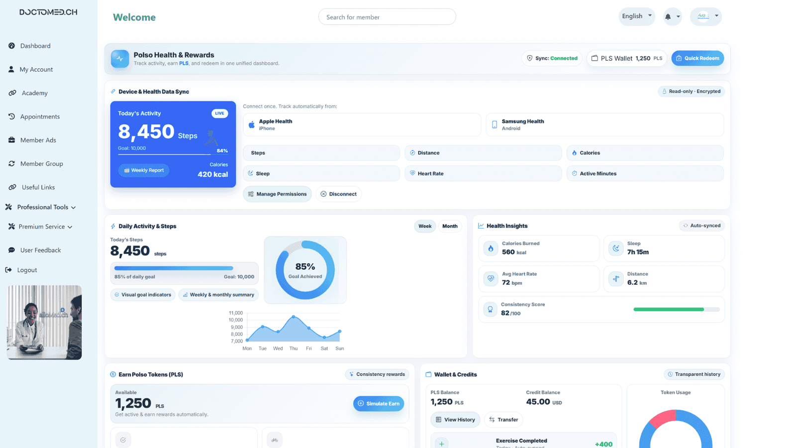Click the notification bell icon
The image size is (796, 448).
coord(668,17)
